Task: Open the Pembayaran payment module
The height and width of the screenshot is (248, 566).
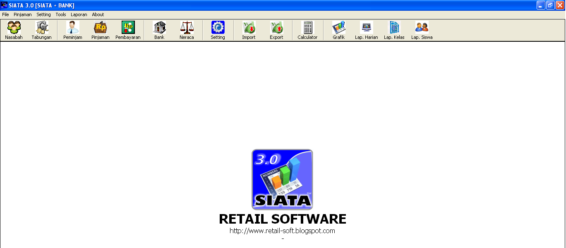Action: (x=128, y=29)
